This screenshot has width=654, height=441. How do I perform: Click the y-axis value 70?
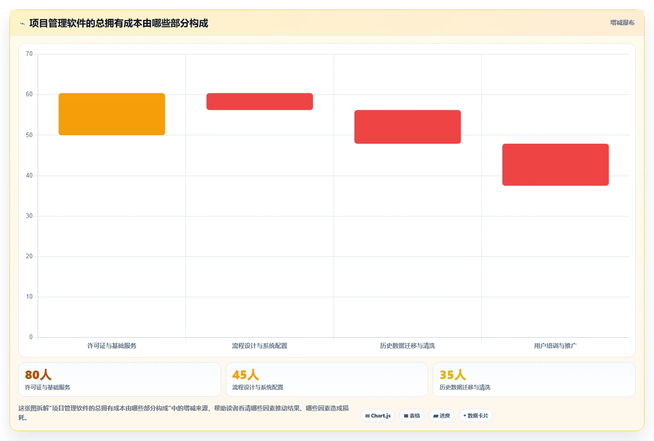click(x=29, y=54)
